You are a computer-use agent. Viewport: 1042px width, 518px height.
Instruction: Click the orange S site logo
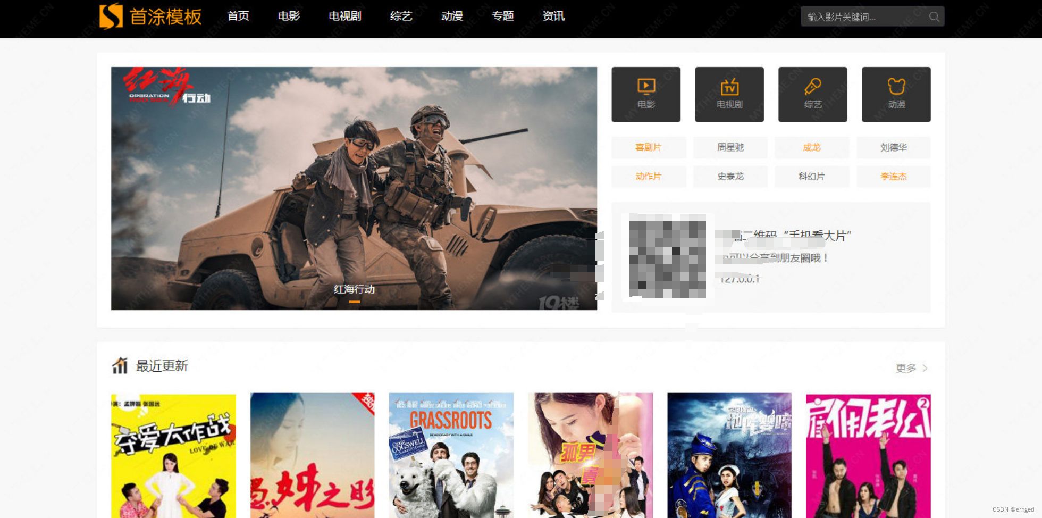click(111, 16)
